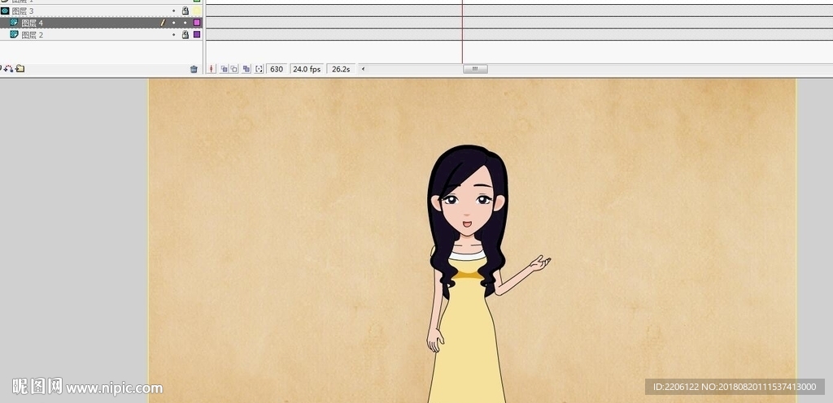Select the girl's face on the stage
This screenshot has height=403, width=833.
468,204
